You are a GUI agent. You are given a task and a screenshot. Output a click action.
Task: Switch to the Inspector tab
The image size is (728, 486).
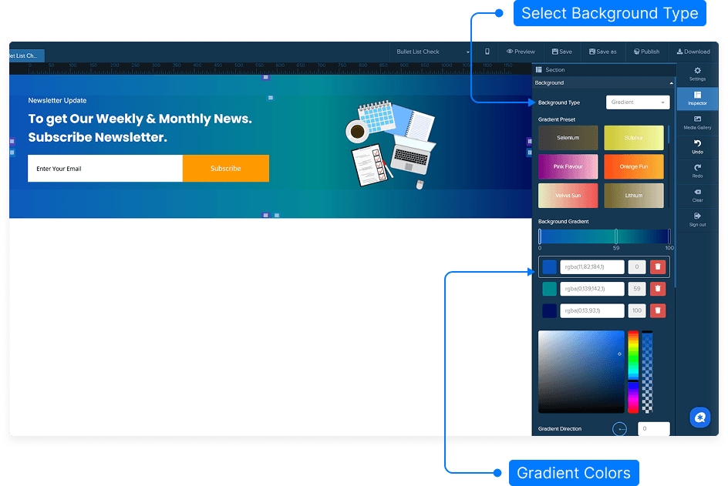point(697,98)
